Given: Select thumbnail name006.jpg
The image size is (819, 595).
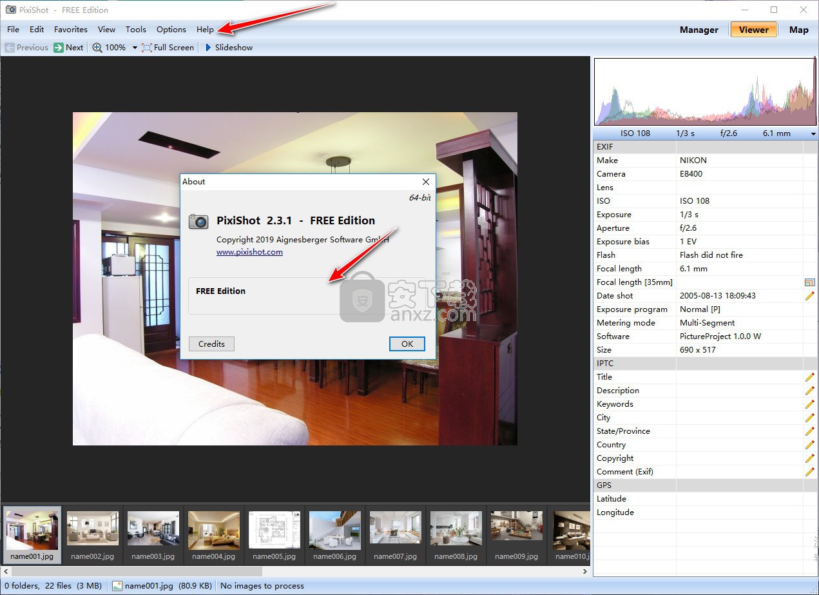Looking at the screenshot, I should coord(335,534).
